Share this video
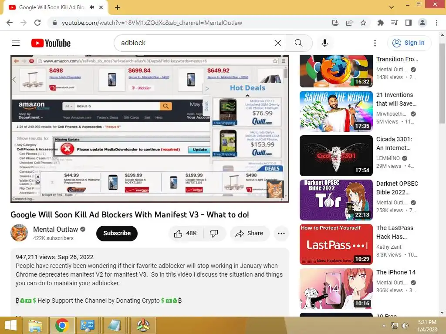The width and height of the screenshot is (446, 334). click(250, 233)
